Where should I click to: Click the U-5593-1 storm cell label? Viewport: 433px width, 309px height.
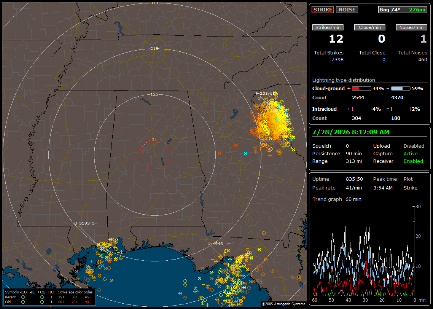(85, 223)
